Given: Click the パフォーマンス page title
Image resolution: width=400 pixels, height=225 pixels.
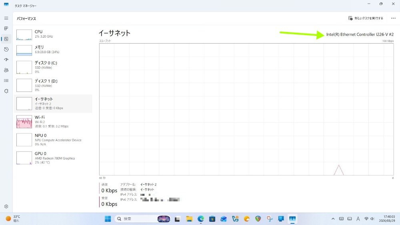Looking at the screenshot, I should coord(26,19).
